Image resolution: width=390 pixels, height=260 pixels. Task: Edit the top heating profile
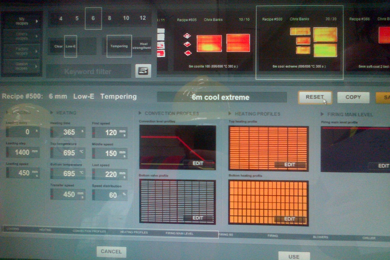(x=290, y=165)
